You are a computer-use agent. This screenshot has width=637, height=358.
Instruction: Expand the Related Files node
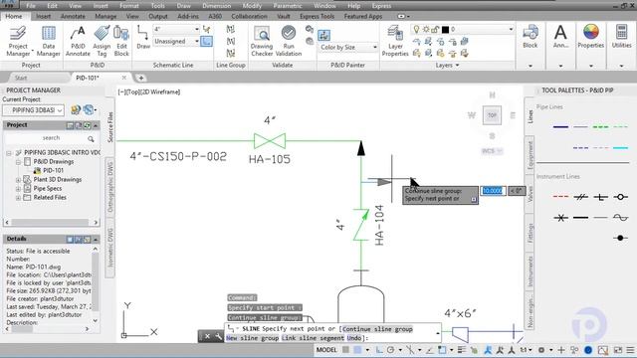coord(18,198)
